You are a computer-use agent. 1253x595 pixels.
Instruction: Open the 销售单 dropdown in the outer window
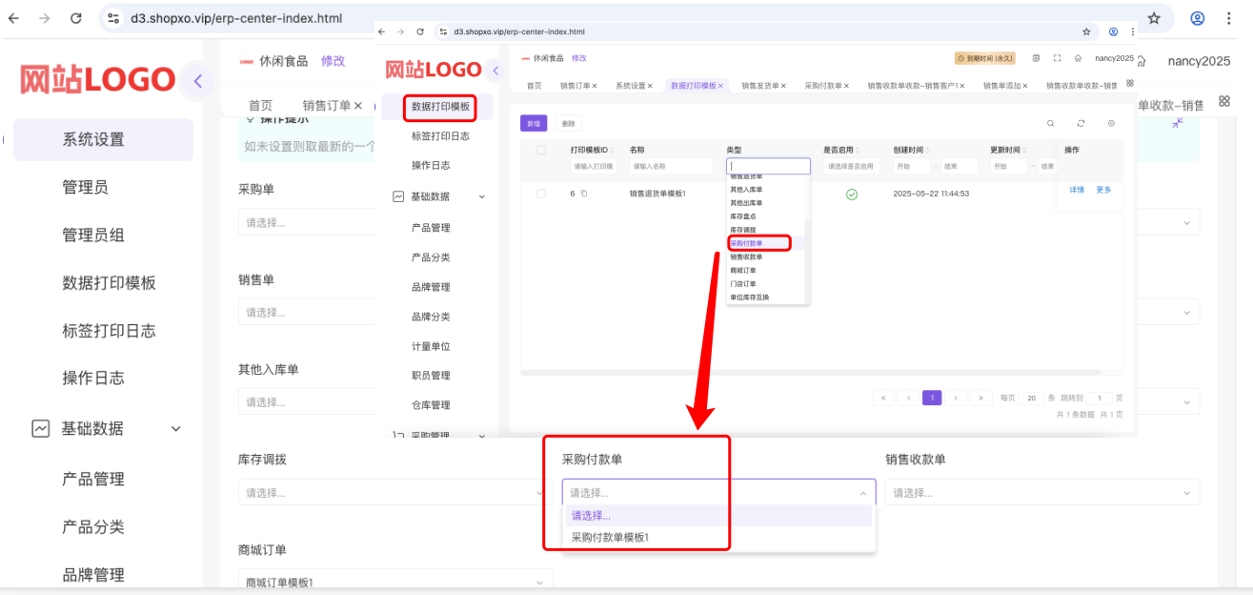point(305,312)
